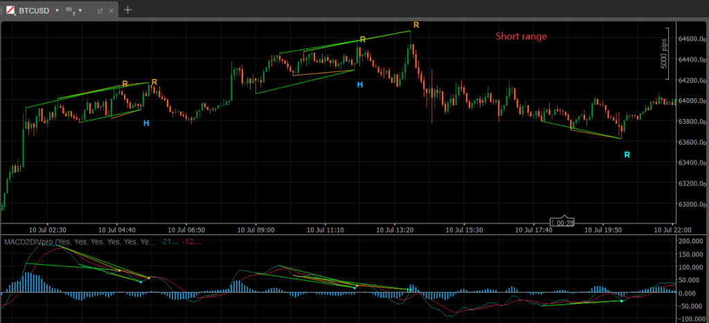Screen dimensions: 709x323
Task: Select the 5000 pips scale ruler
Action: 666,53
